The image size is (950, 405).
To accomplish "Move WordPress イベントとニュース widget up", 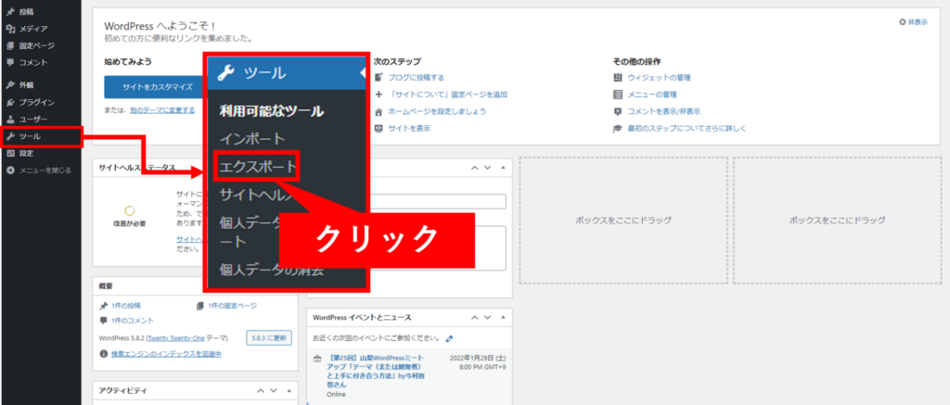I will pyautogui.click(x=474, y=318).
